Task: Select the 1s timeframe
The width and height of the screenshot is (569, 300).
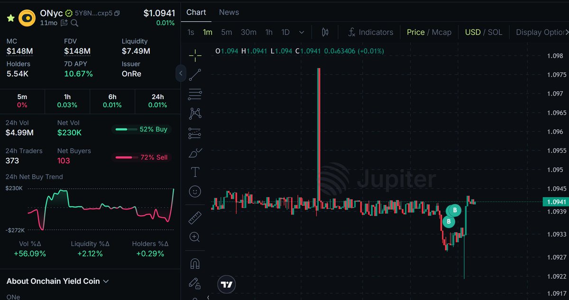Action: click(x=191, y=32)
